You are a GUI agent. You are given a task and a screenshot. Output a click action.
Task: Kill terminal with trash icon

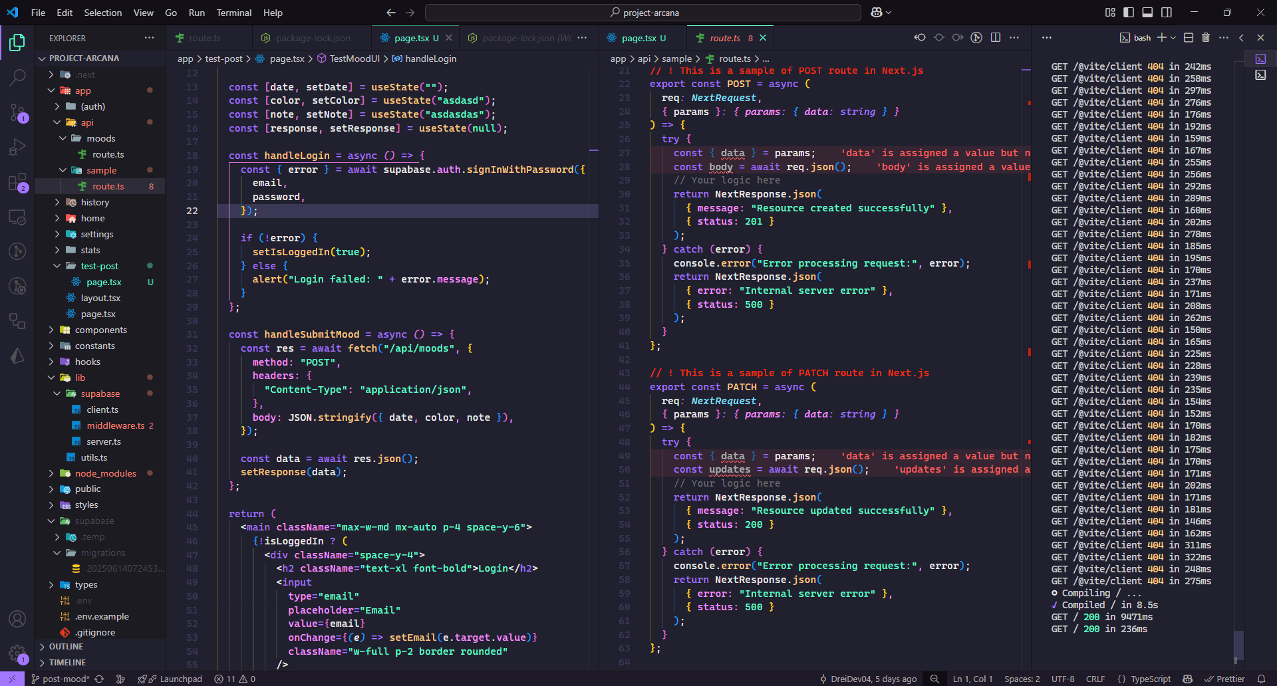coord(1206,38)
